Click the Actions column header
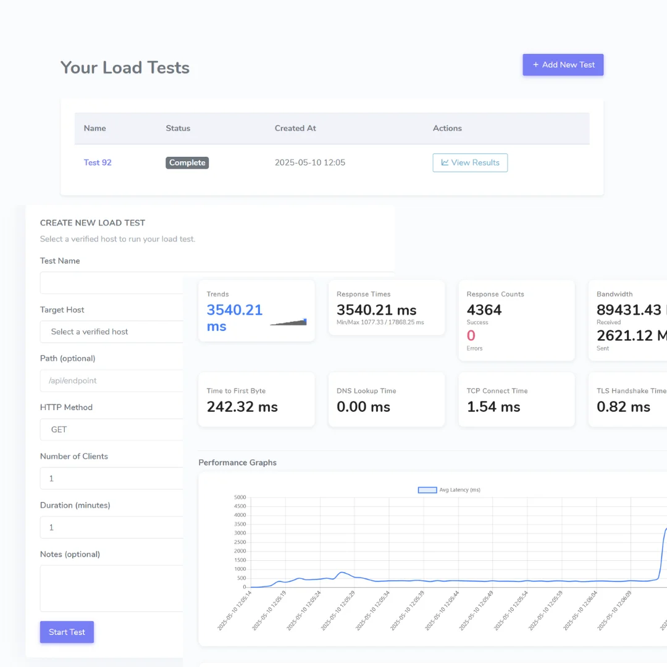 (x=447, y=128)
